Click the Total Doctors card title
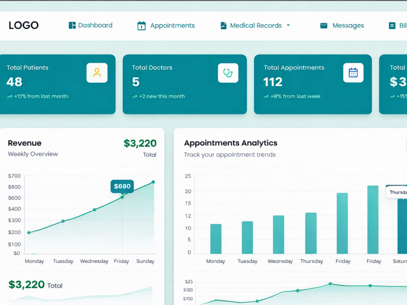The width and height of the screenshot is (407, 305). tap(152, 68)
